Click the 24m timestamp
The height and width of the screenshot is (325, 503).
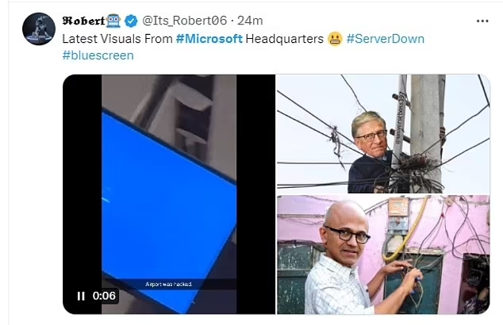click(x=250, y=21)
